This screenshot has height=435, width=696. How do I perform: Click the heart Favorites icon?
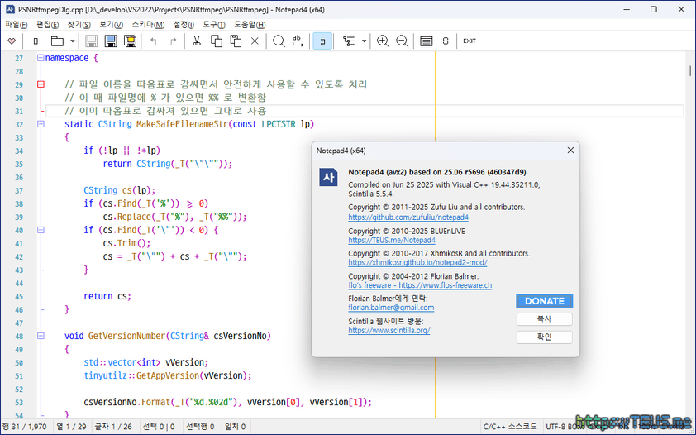click(x=12, y=41)
